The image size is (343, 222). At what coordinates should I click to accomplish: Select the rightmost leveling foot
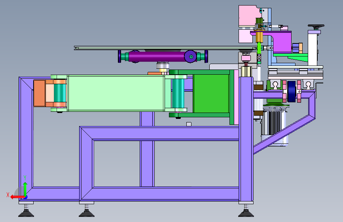[246, 211]
